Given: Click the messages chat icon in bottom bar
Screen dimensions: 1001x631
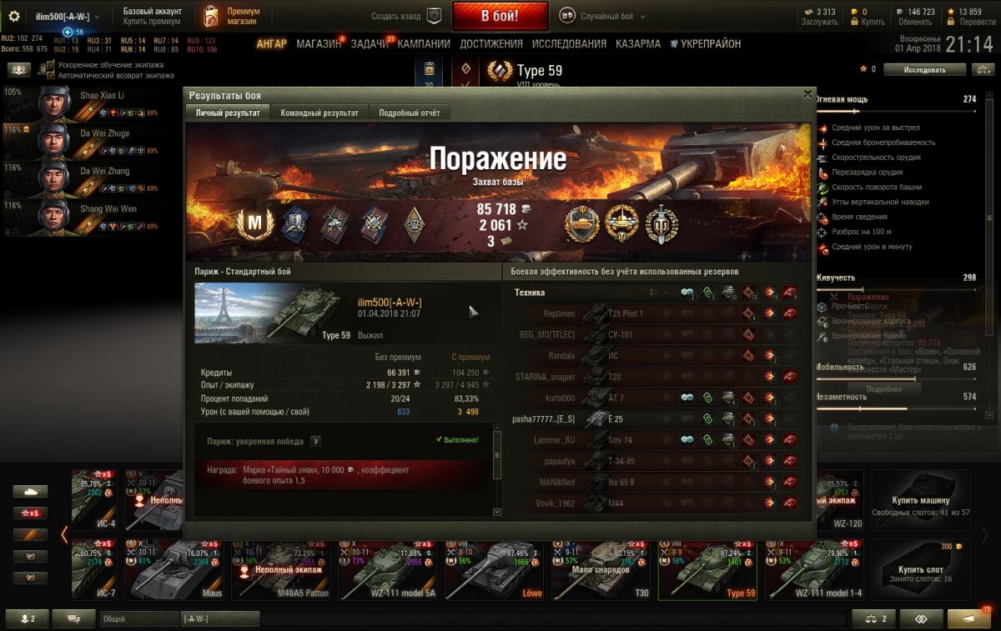Looking at the screenshot, I should 73,618.
